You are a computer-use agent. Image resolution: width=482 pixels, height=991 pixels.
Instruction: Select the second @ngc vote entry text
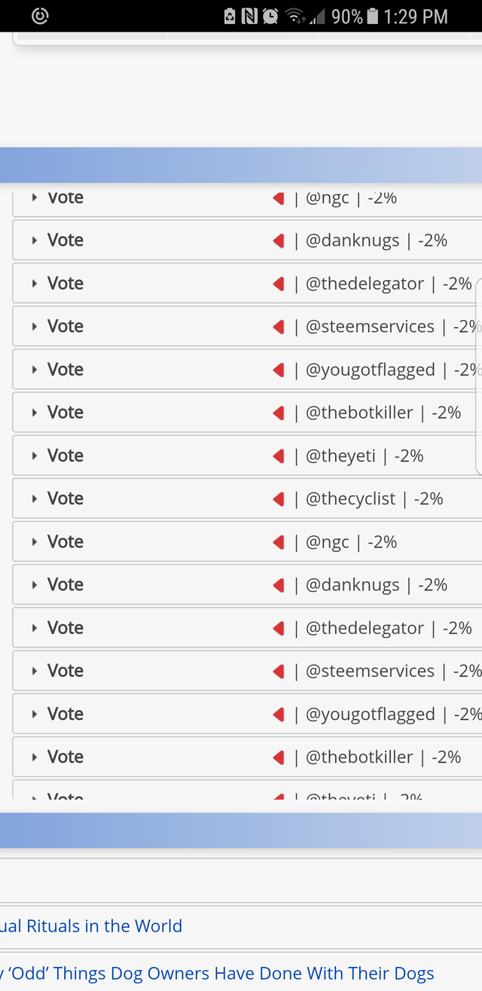coord(351,542)
